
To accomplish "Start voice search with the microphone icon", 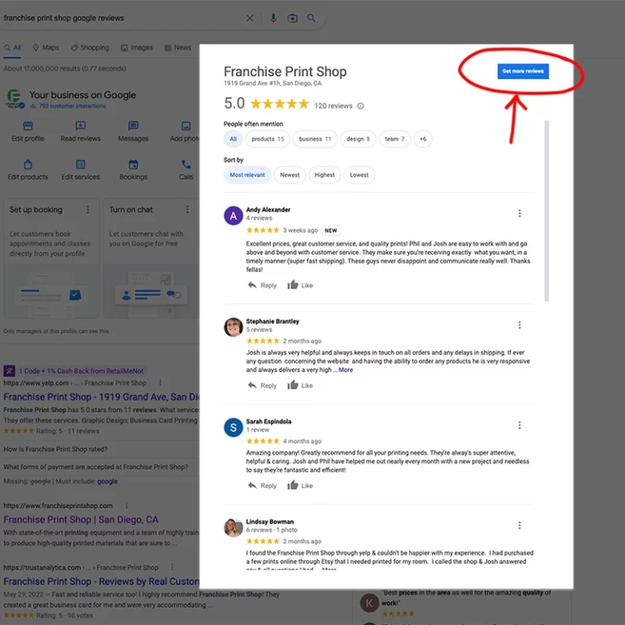I will (273, 18).
